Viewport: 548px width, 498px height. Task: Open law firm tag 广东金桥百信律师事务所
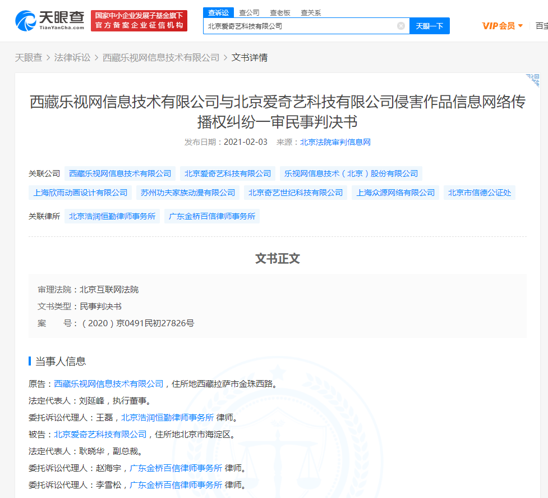click(212, 216)
